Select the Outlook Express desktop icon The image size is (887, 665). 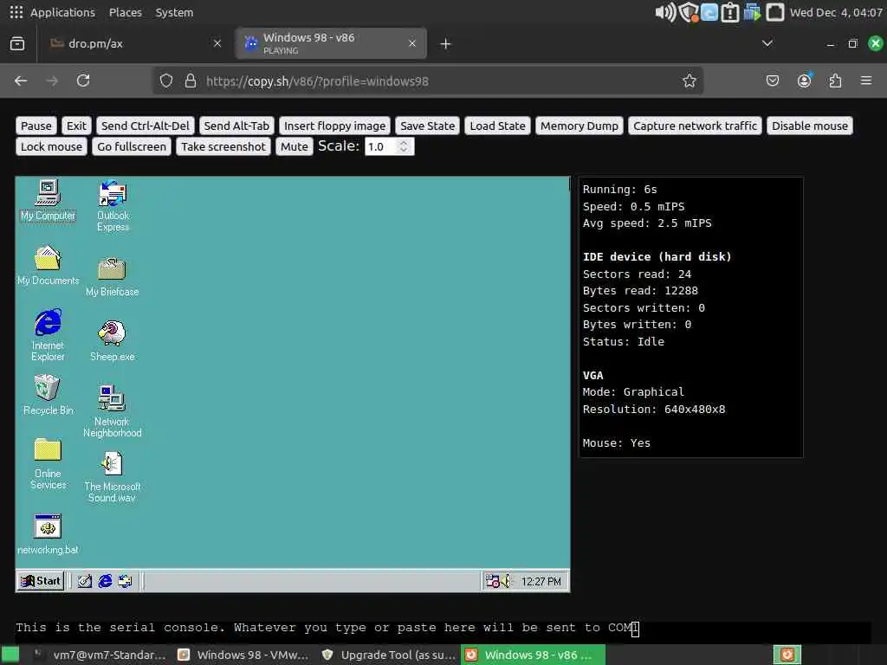click(113, 206)
